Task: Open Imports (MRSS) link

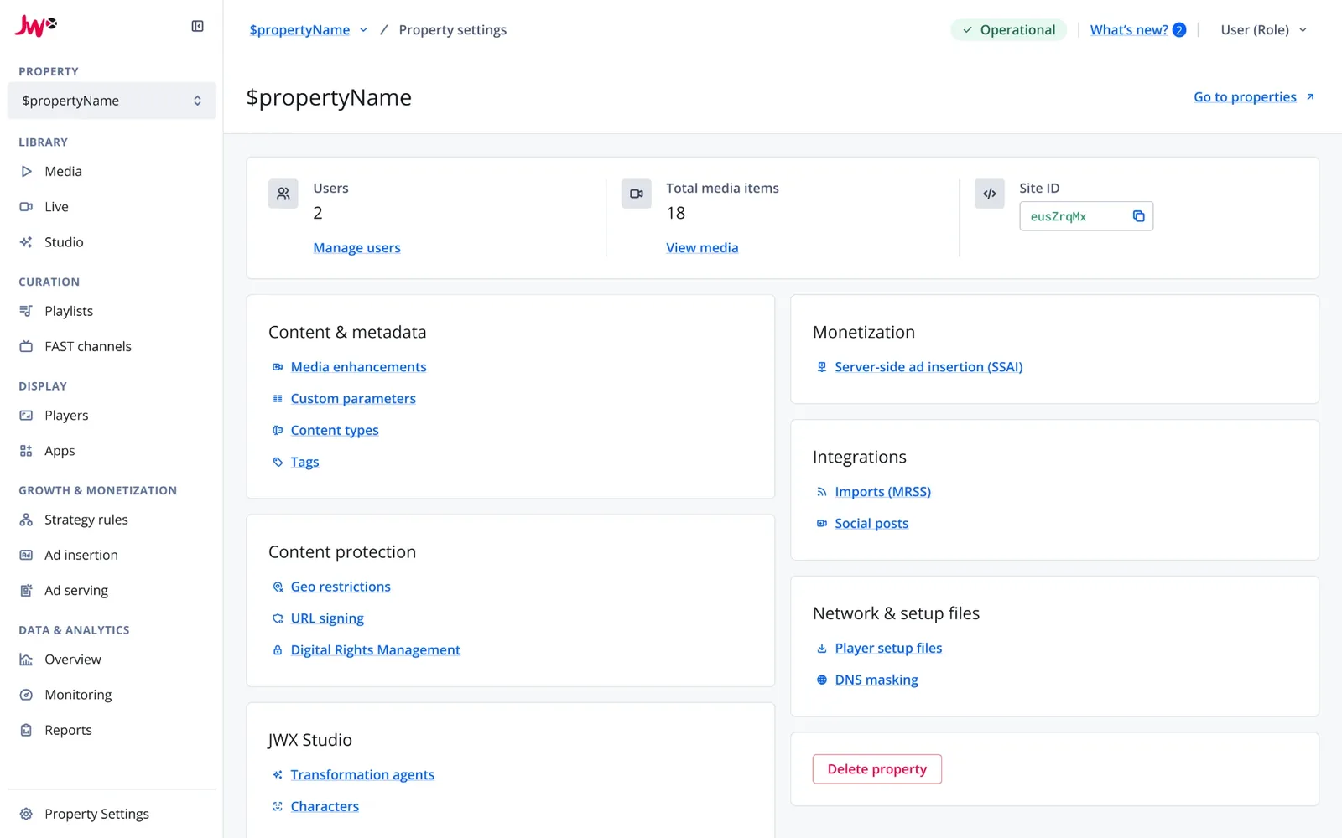Action: 882,492
